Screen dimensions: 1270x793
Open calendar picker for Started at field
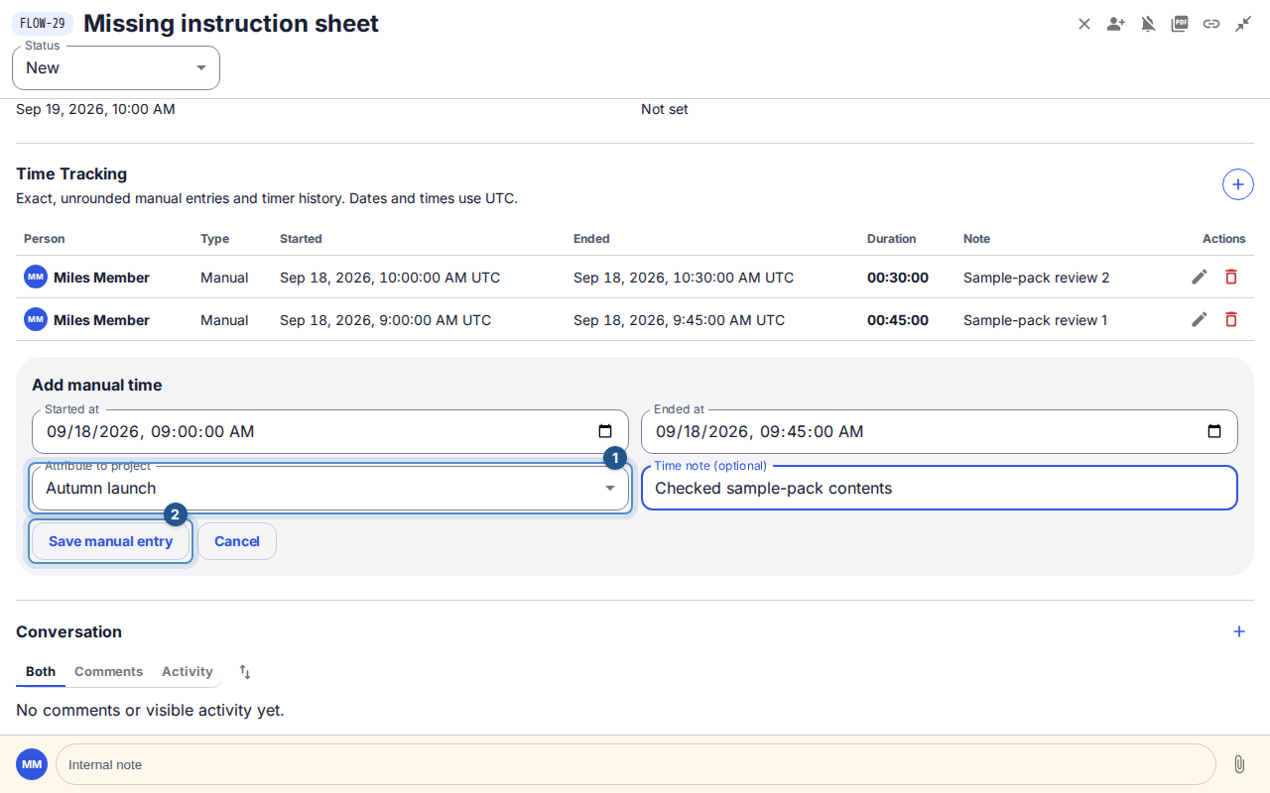pos(605,431)
